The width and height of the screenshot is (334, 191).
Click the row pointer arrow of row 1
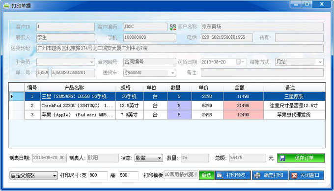click(x=12, y=96)
